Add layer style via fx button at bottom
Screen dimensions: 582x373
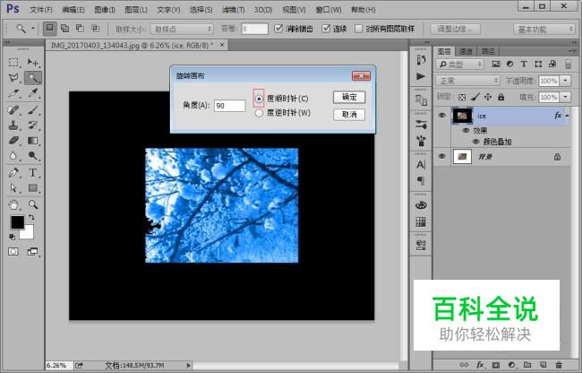481,365
